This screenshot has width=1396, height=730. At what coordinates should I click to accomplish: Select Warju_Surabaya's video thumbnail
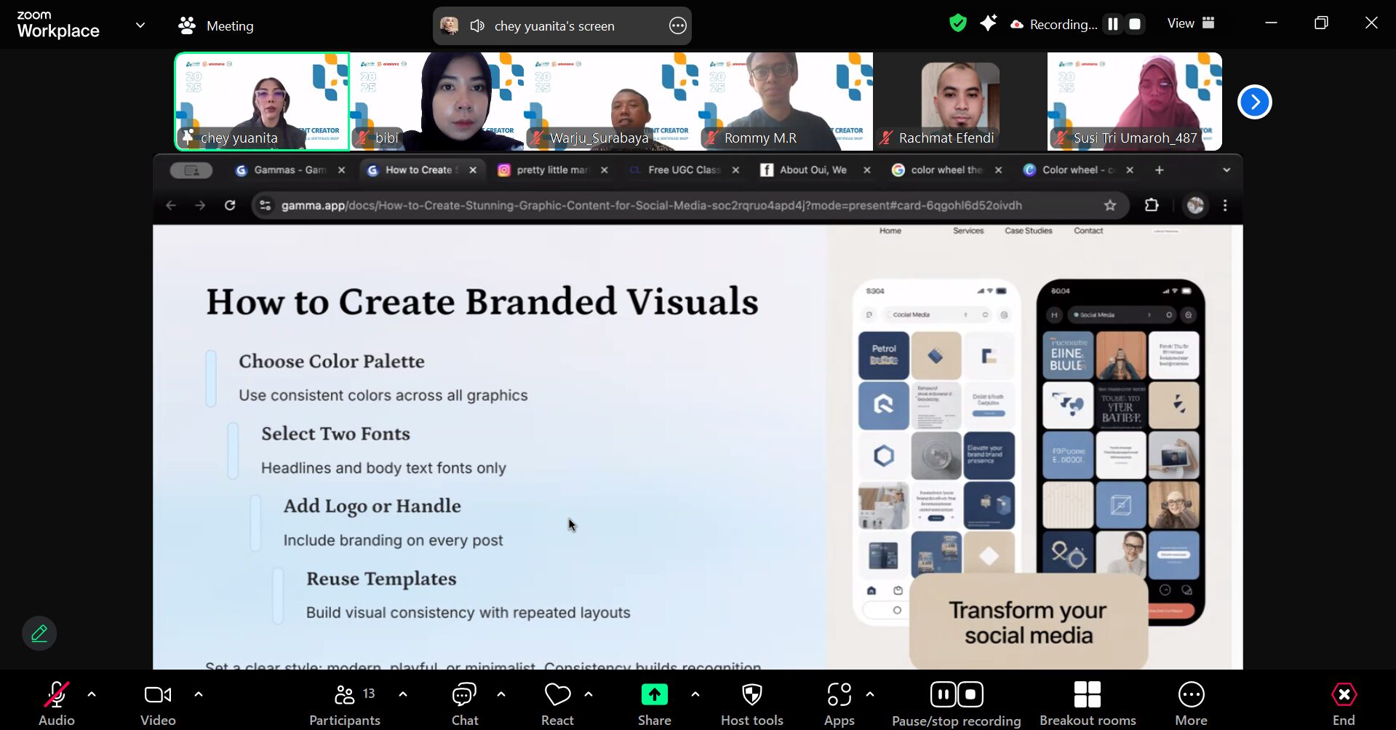(611, 101)
